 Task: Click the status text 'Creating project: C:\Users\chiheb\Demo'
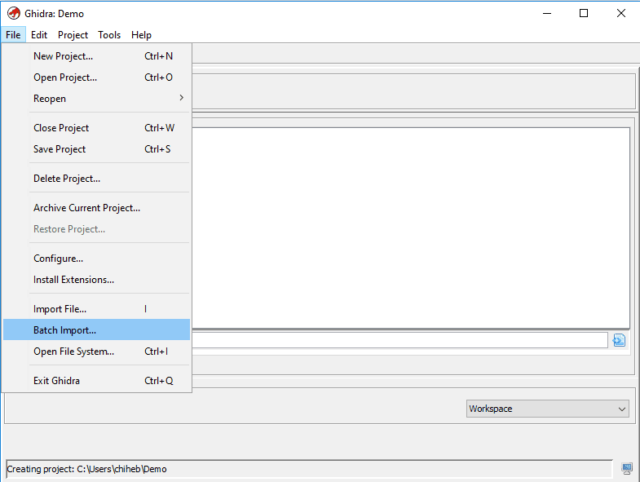coord(87,469)
